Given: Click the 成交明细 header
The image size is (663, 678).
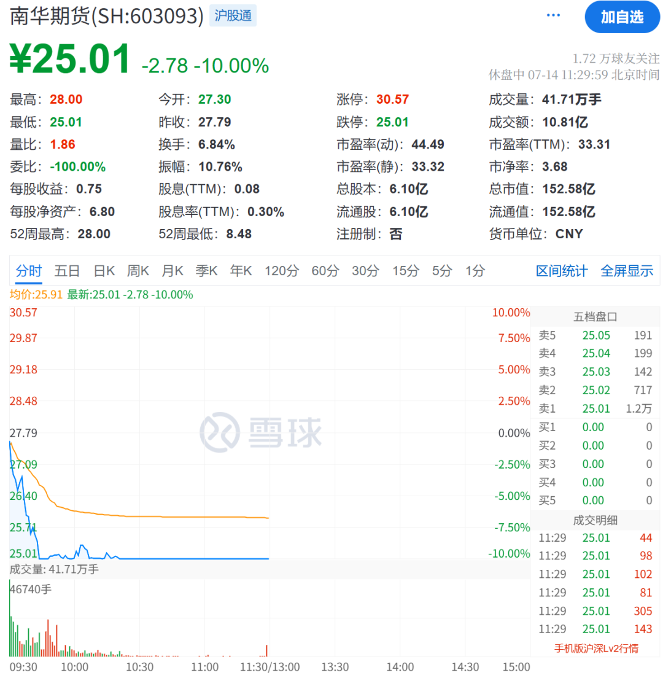Looking at the screenshot, I should click(x=595, y=520).
